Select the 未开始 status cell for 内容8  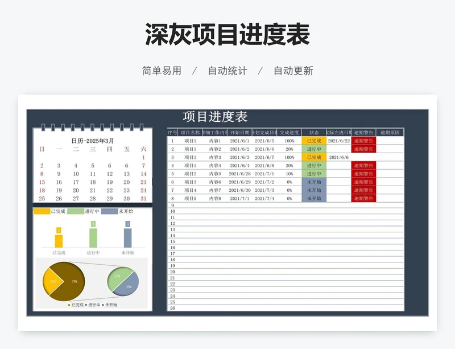(x=314, y=199)
